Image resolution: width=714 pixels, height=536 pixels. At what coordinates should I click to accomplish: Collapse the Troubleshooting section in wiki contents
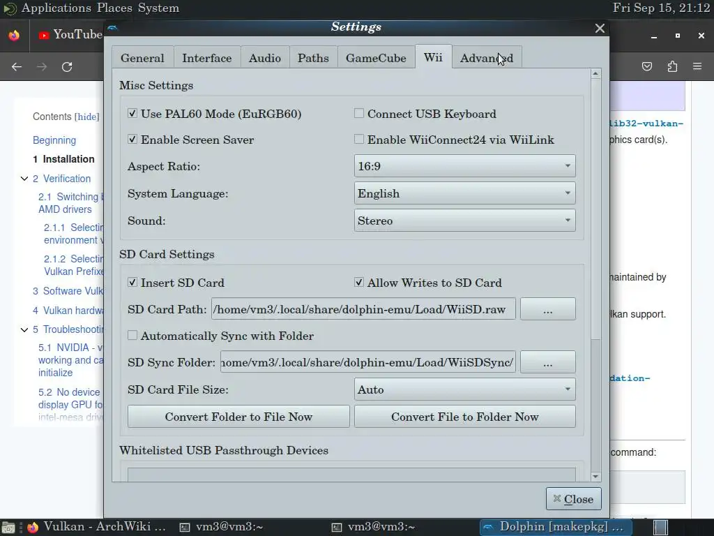(x=24, y=329)
